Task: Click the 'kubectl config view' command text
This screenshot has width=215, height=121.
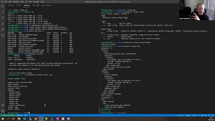Action: (132, 46)
